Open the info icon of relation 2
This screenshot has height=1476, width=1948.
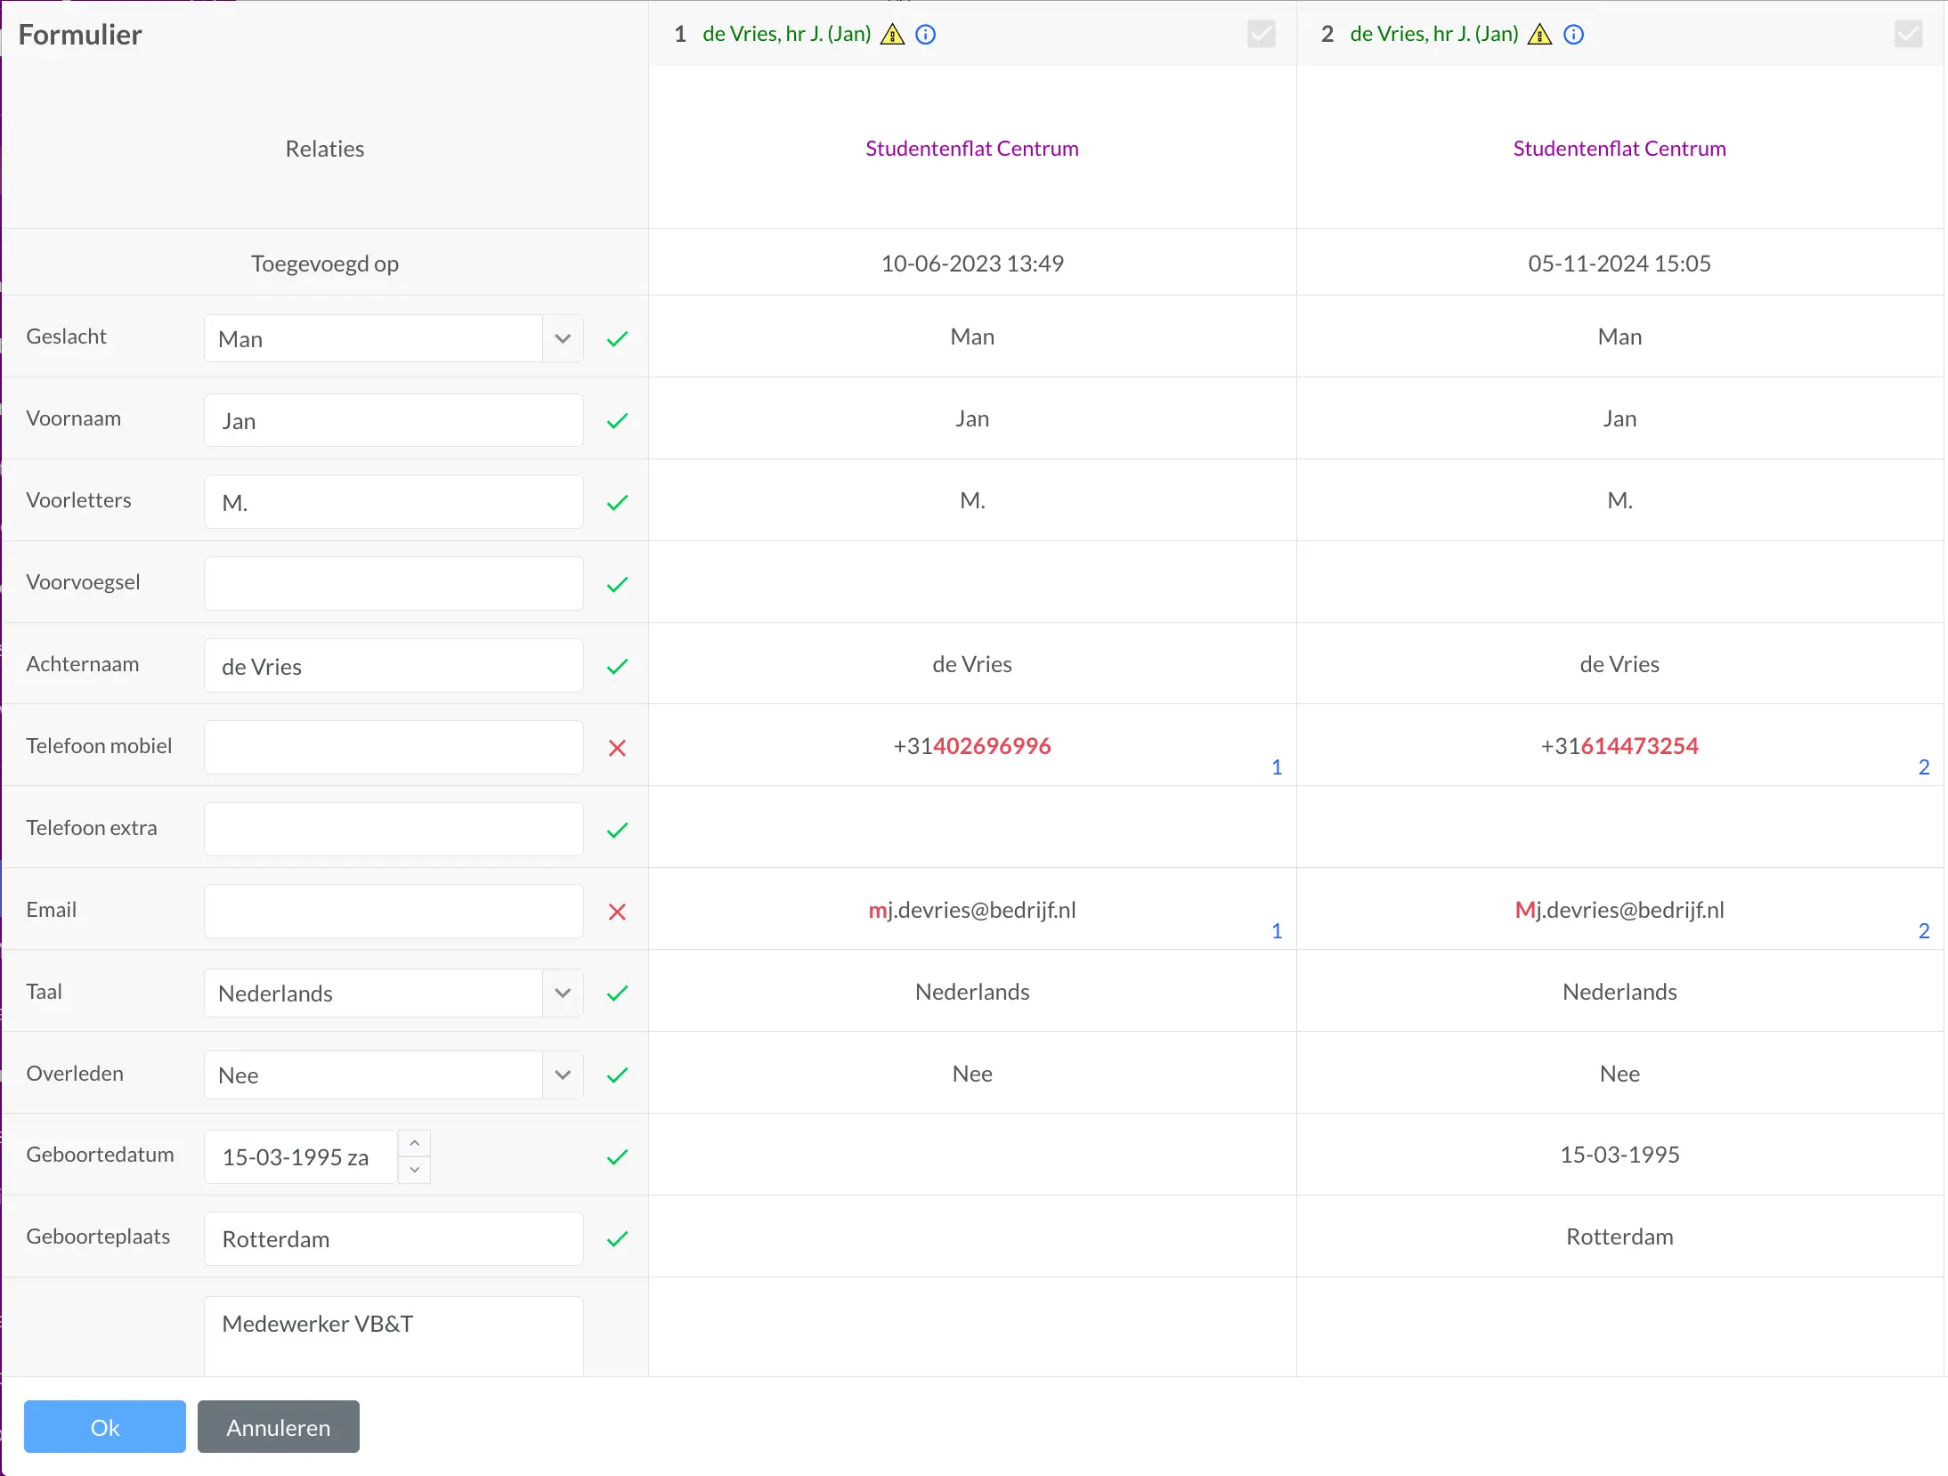[1573, 34]
